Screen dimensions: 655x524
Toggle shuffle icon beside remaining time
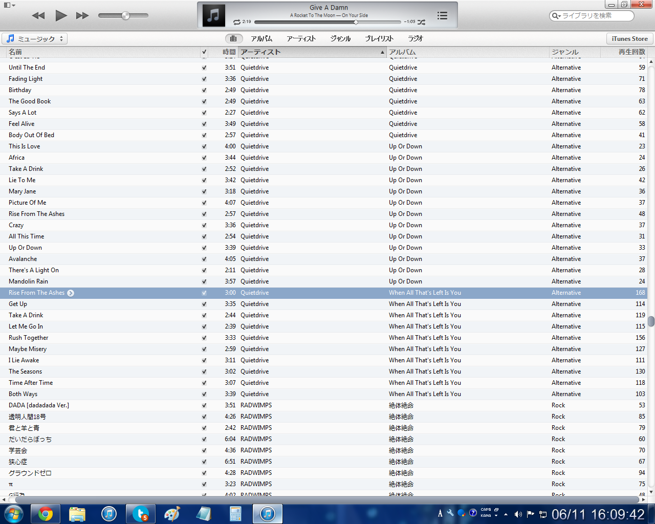click(421, 22)
